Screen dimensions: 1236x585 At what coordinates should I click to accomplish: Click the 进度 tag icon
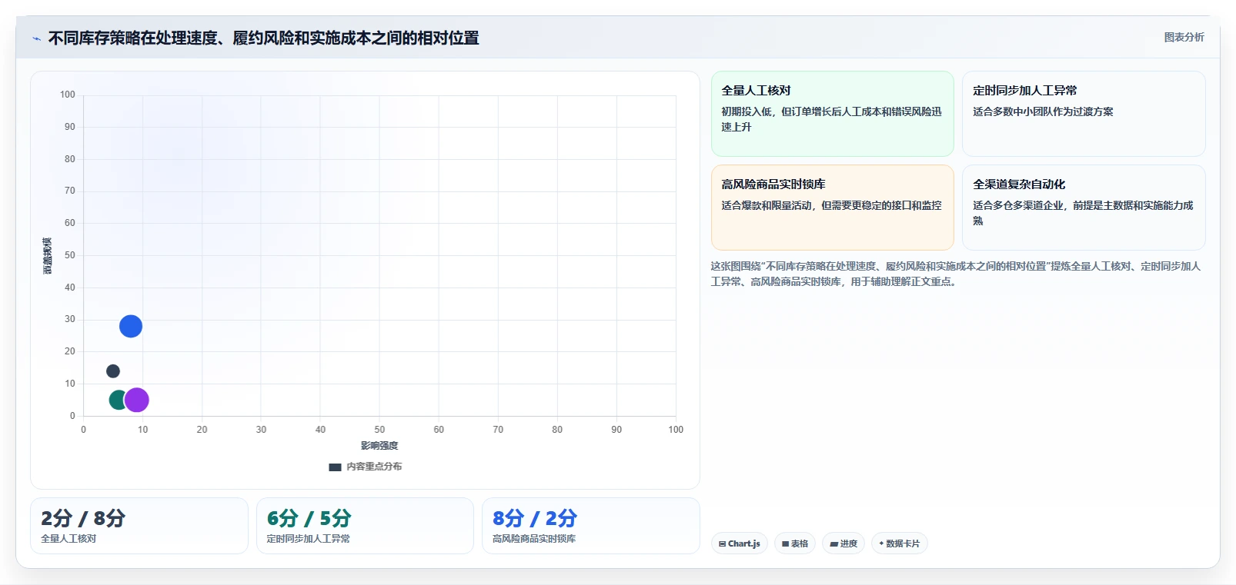pyautogui.click(x=833, y=543)
